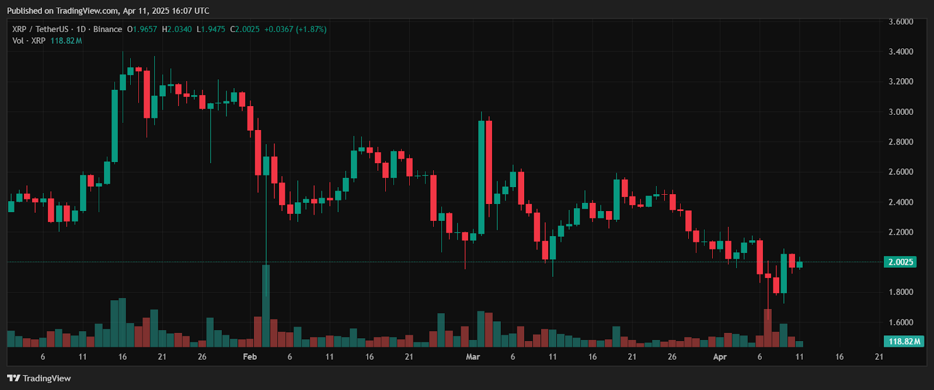Image resolution: width=934 pixels, height=390 pixels.
Task: Click the 118.82M volume tag on axis
Action: [x=904, y=341]
